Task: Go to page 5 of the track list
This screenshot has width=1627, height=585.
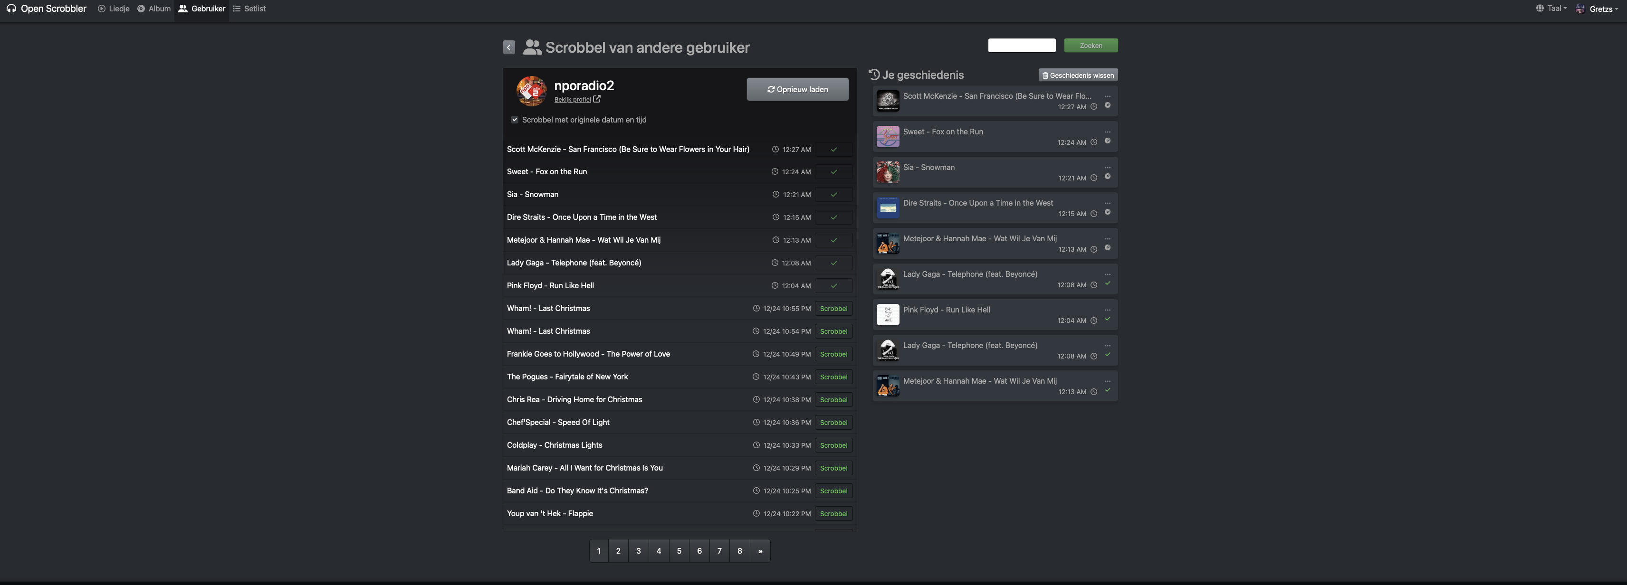Action: (x=679, y=551)
